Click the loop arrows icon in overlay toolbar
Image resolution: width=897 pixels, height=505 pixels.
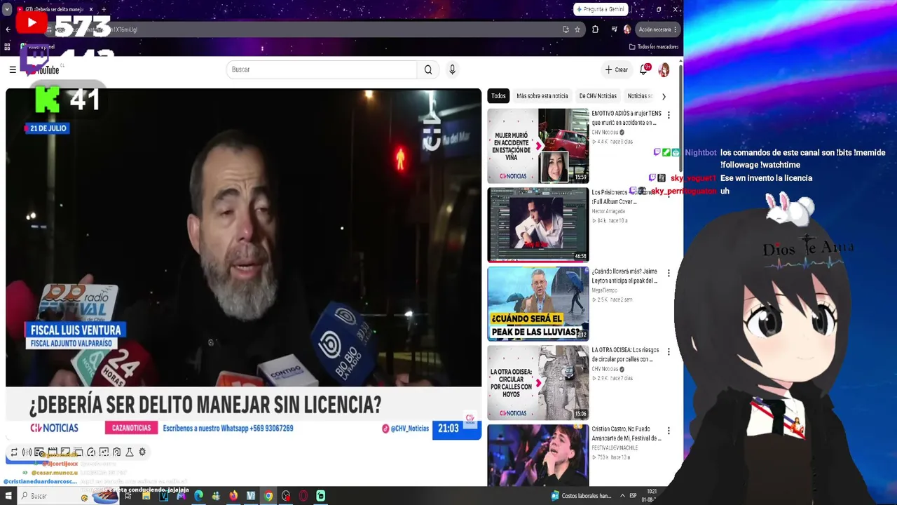point(14,452)
